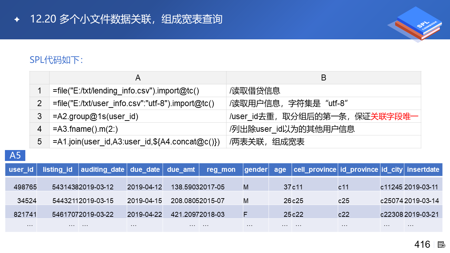Click the insertdate column header

(x=423, y=169)
